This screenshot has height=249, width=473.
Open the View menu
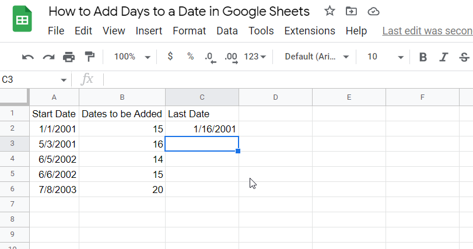pyautogui.click(x=114, y=31)
